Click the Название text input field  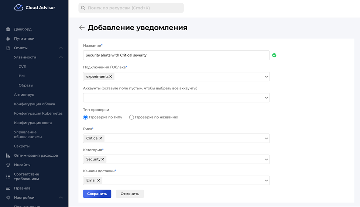[x=176, y=55]
